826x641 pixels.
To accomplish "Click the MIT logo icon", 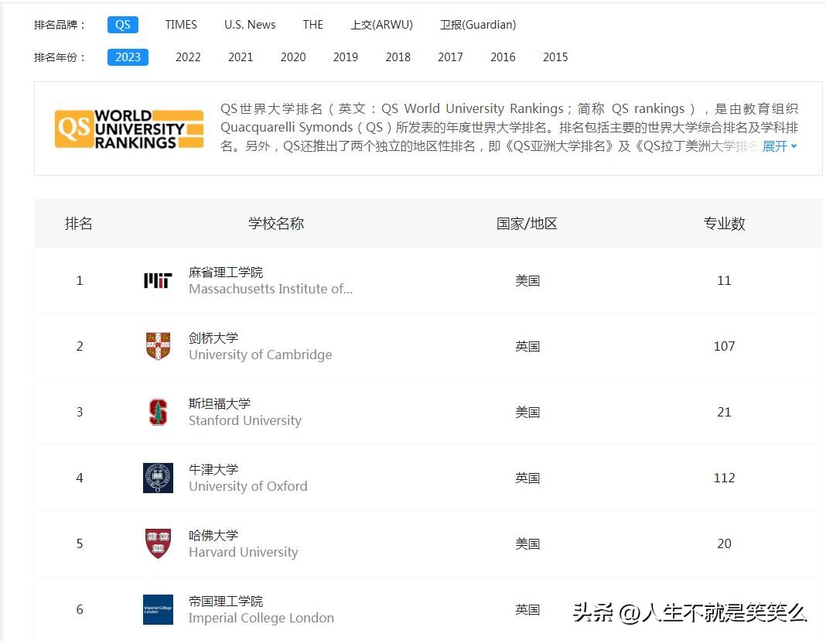I will click(157, 280).
